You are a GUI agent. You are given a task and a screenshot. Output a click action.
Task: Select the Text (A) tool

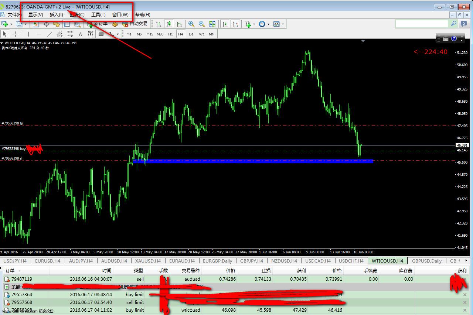coord(80,34)
